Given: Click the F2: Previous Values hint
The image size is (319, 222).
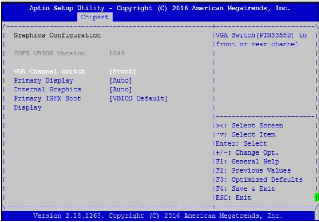Looking at the screenshot, I should tap(253, 170).
